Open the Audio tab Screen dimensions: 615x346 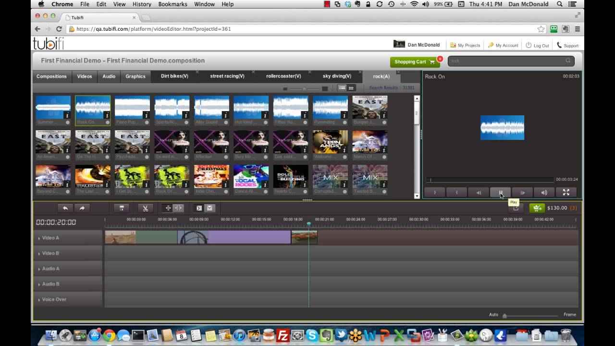pyautogui.click(x=109, y=76)
